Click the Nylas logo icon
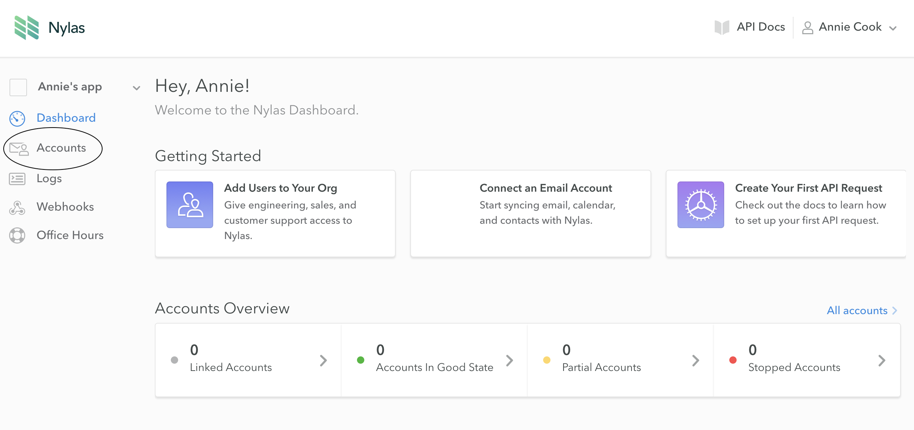The height and width of the screenshot is (430, 914). (x=27, y=27)
